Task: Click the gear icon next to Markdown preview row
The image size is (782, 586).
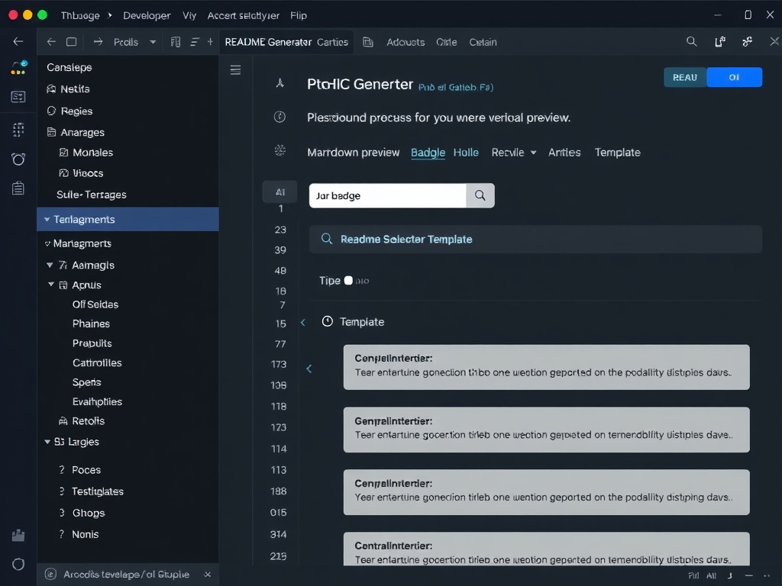Action: pos(280,152)
